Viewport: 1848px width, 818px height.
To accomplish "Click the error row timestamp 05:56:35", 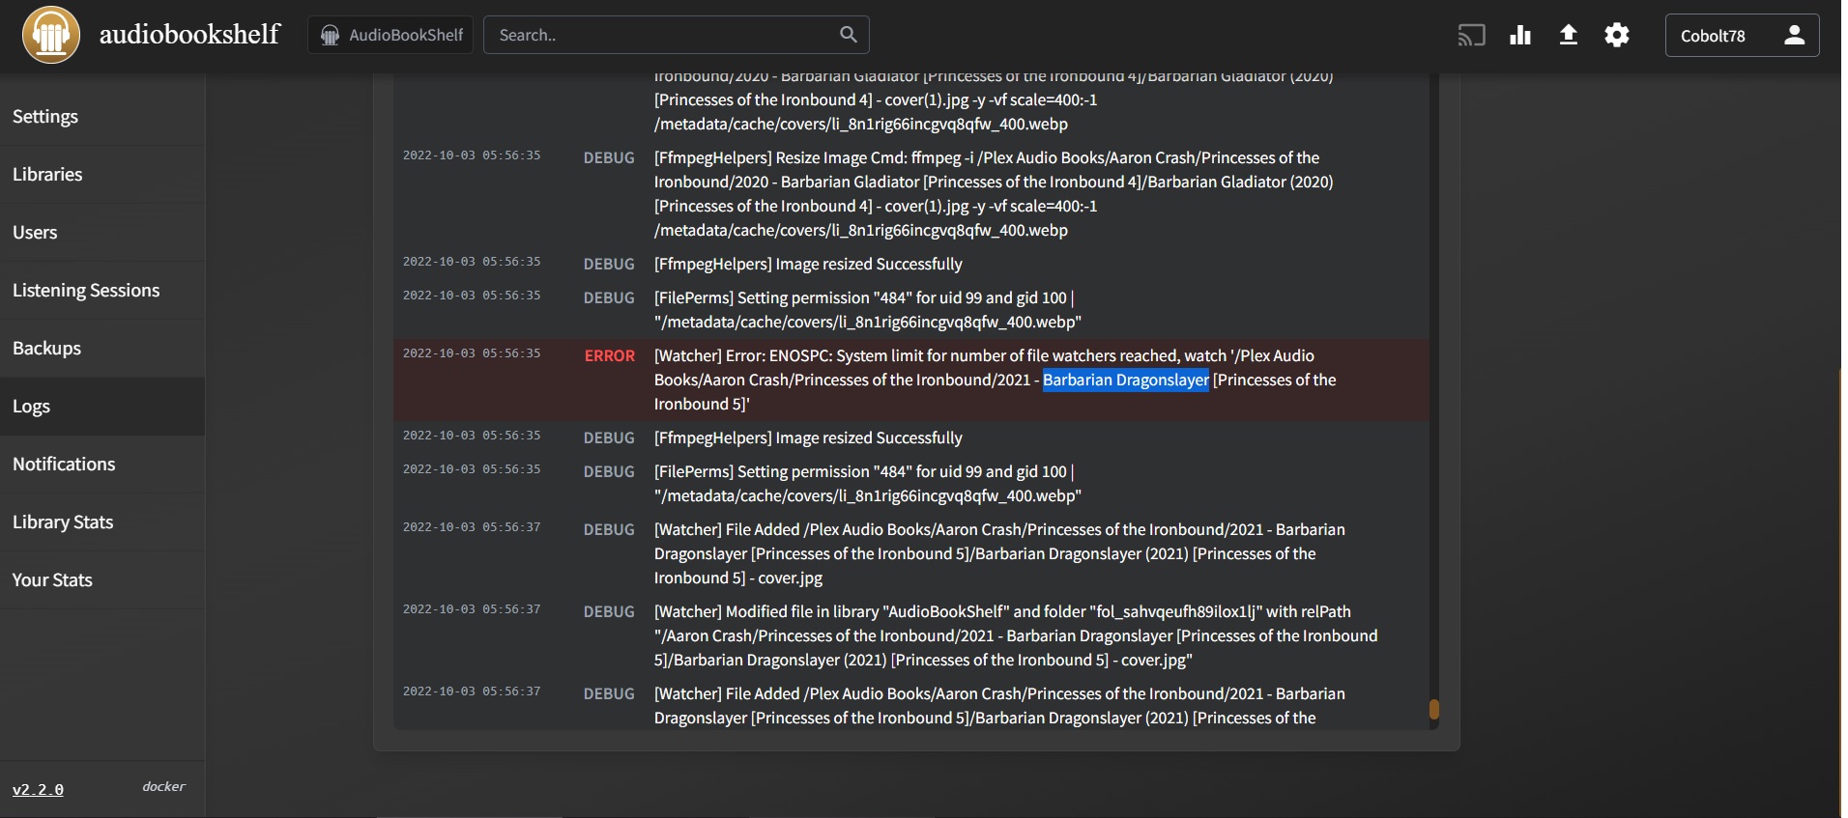I will click(472, 353).
